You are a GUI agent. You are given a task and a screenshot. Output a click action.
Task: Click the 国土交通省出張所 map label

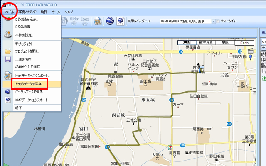[83, 137]
